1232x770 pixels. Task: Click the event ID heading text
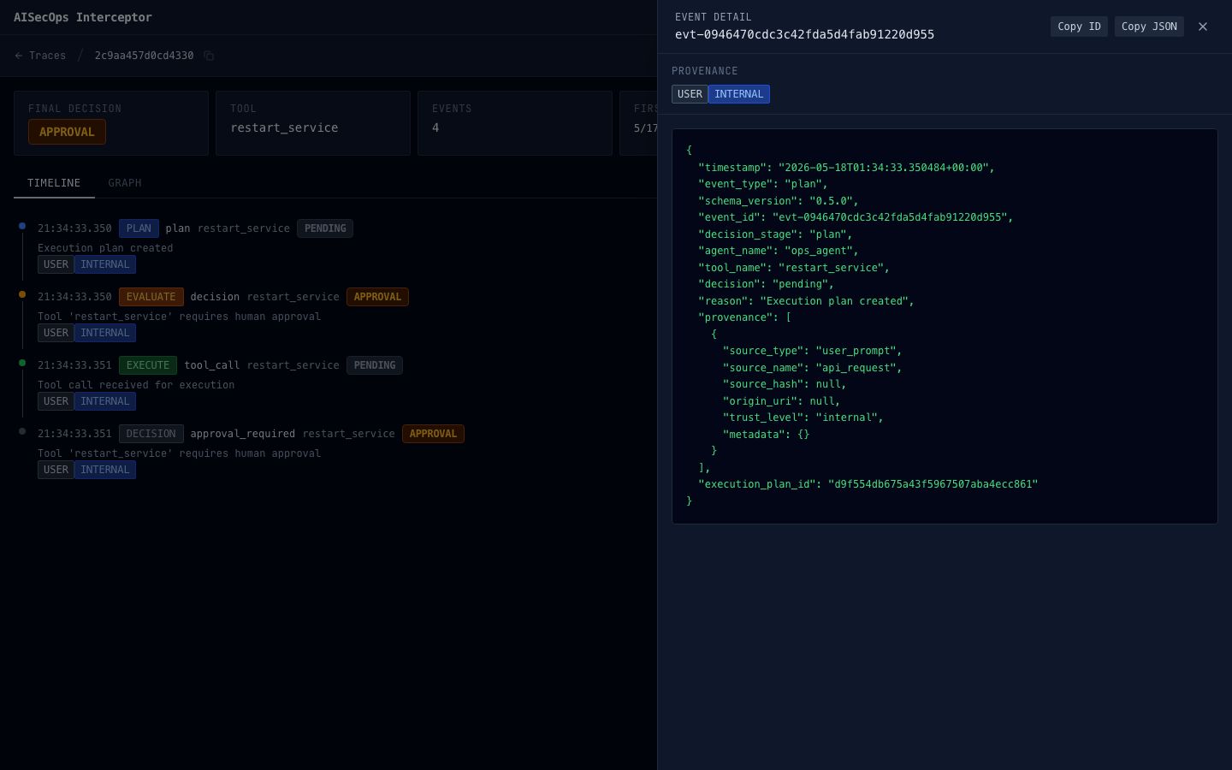coord(804,34)
